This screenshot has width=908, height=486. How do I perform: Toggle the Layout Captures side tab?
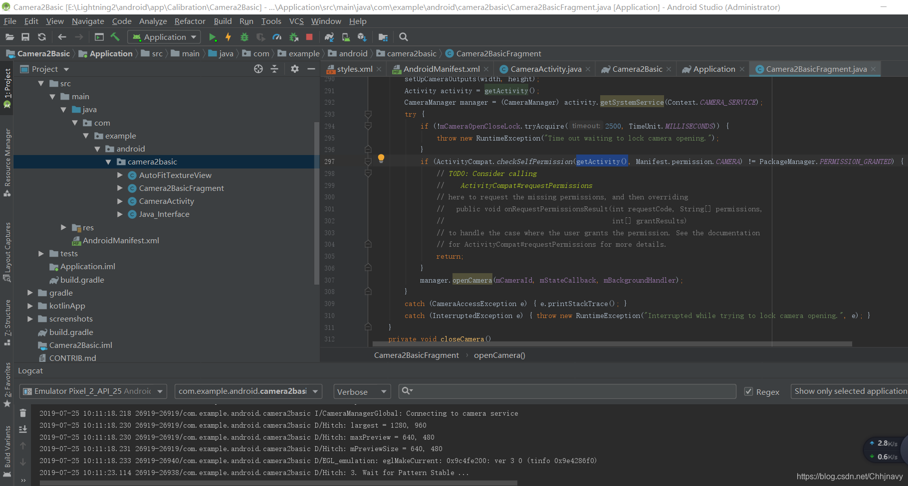coord(7,252)
